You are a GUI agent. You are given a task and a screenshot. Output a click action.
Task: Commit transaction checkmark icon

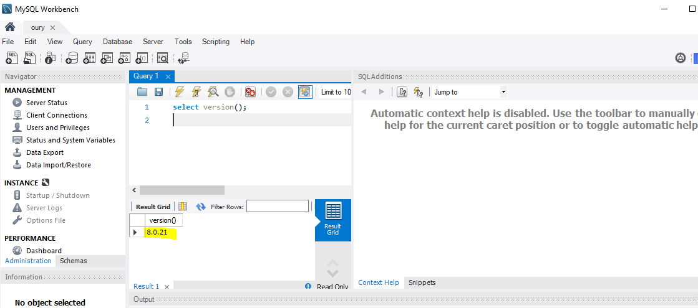coord(271,92)
